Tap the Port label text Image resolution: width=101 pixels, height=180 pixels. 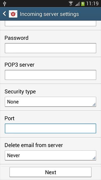(10, 118)
